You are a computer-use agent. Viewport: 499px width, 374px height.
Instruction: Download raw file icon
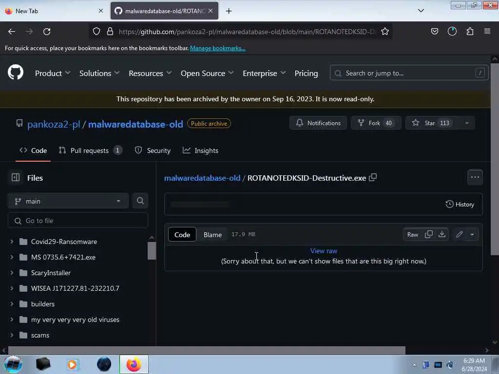[441, 234]
